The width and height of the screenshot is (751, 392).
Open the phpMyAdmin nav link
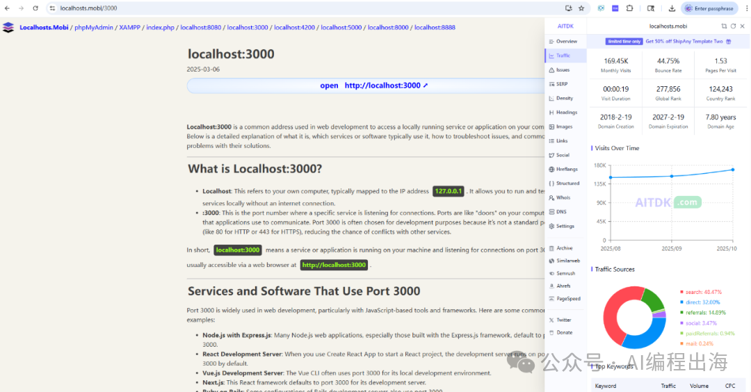coord(94,27)
